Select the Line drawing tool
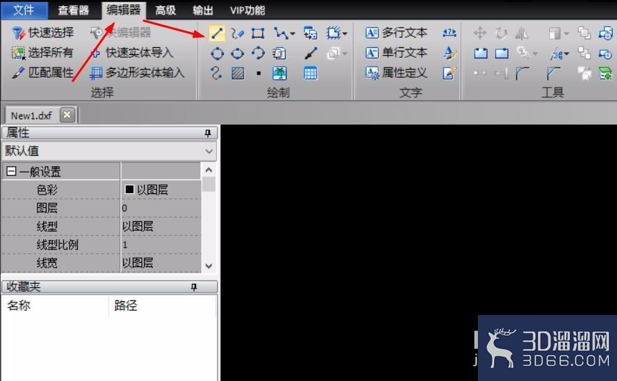The width and height of the screenshot is (617, 381). tap(217, 33)
